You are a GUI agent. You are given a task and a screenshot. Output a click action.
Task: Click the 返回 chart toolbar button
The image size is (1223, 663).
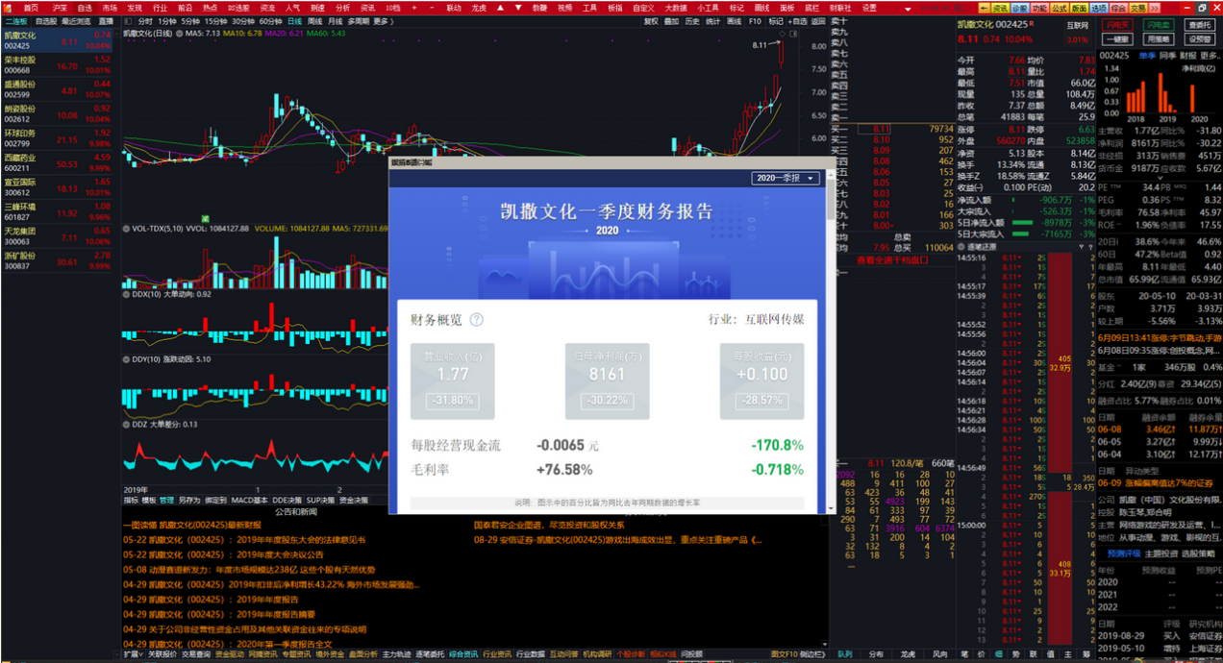pyautogui.click(x=818, y=20)
